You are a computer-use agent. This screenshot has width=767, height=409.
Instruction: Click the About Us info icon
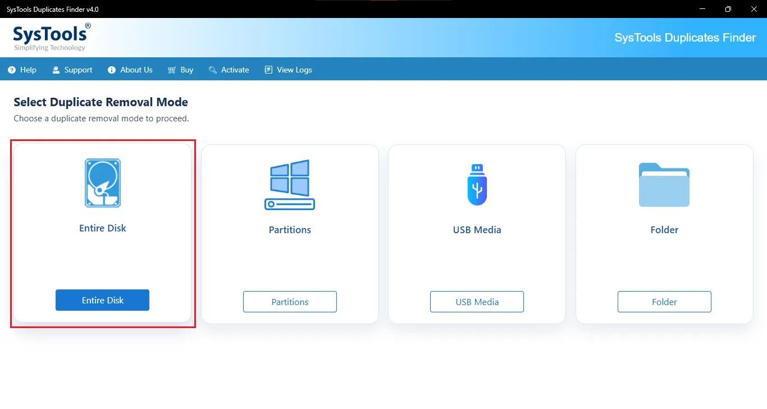(112, 70)
